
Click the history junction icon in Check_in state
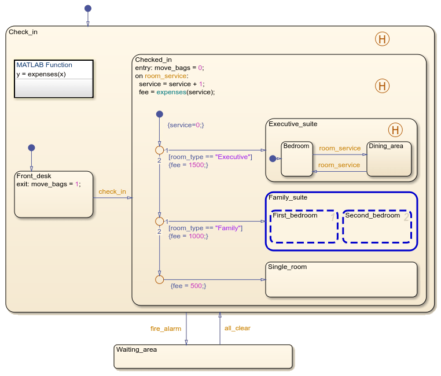pos(382,39)
